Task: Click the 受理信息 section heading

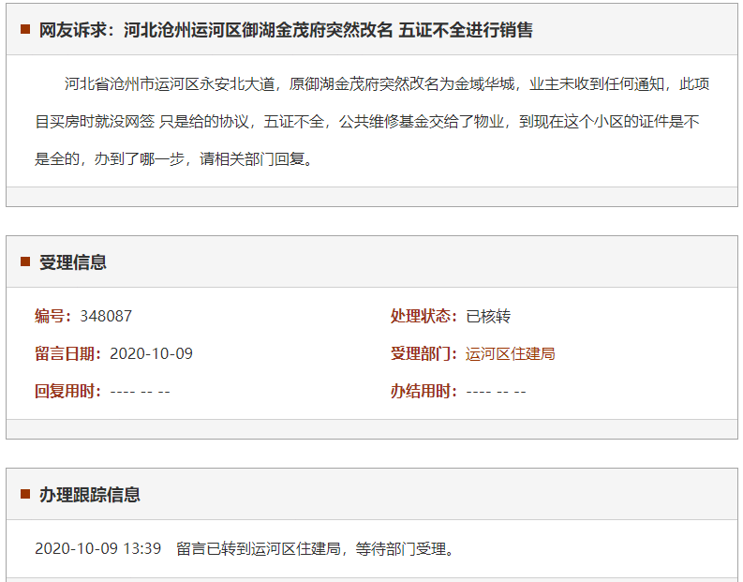Action: point(72,262)
